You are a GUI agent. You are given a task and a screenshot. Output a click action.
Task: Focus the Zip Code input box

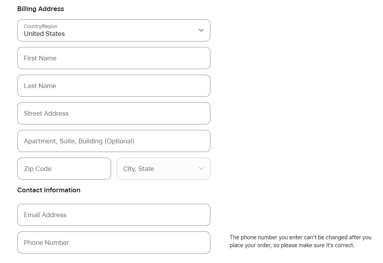64,169
